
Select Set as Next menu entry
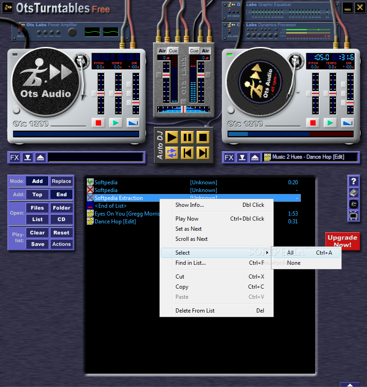point(217,229)
